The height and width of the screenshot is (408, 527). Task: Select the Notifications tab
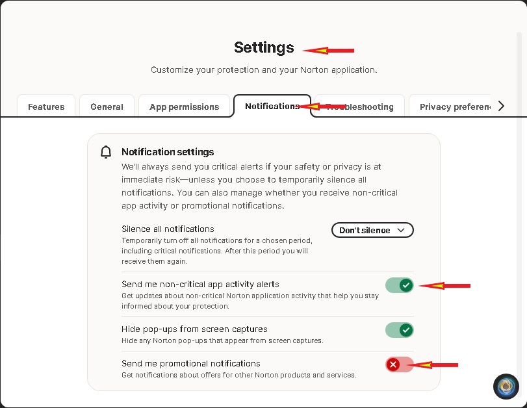coord(272,106)
